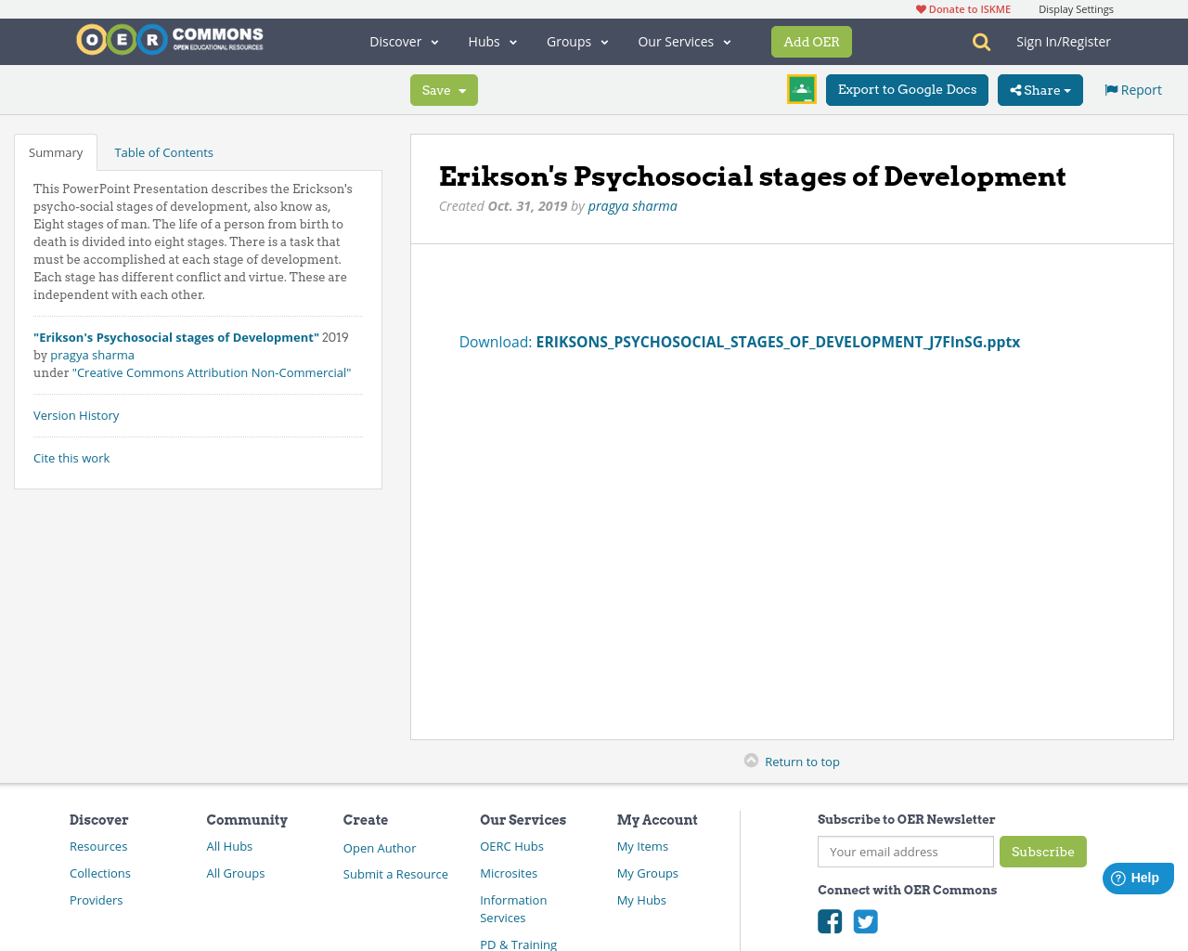Open PD & Training footer link
Image resolution: width=1188 pixels, height=951 pixels.
tap(518, 944)
